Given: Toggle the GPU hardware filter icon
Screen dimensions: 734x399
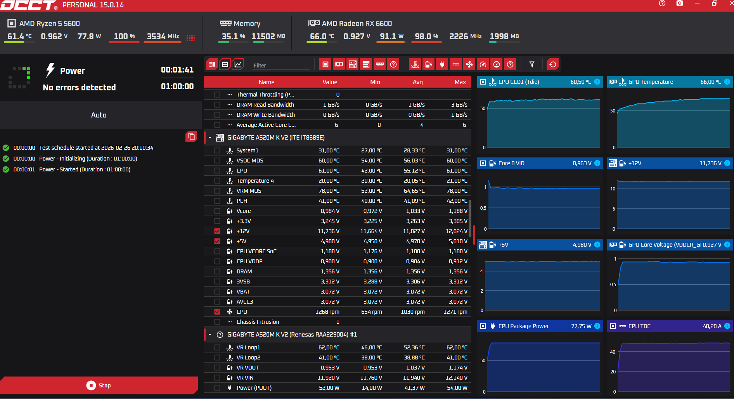Looking at the screenshot, I should coord(339,65).
